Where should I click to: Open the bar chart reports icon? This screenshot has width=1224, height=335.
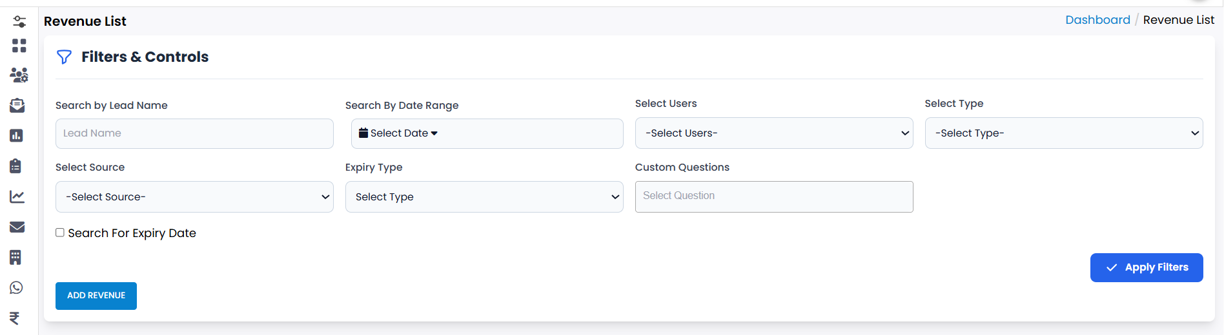17,136
